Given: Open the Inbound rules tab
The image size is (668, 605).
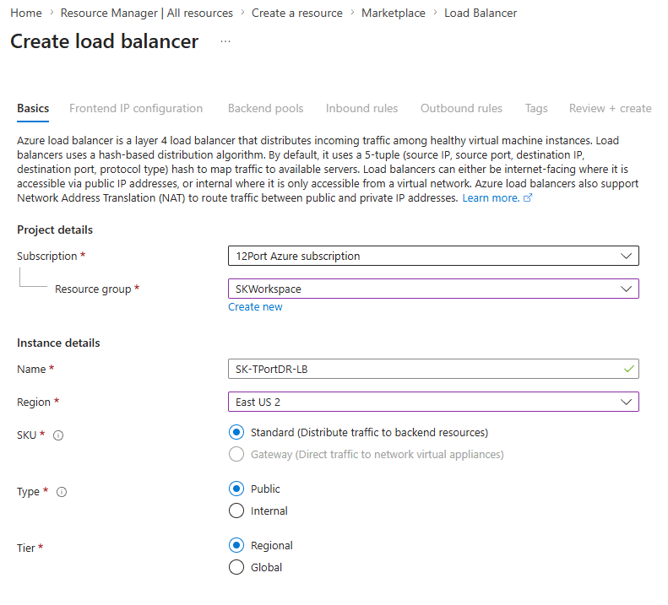Looking at the screenshot, I should [361, 109].
